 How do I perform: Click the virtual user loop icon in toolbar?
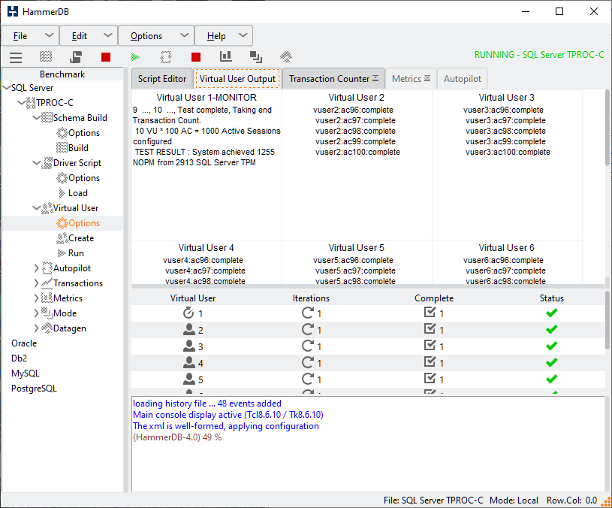pos(166,57)
